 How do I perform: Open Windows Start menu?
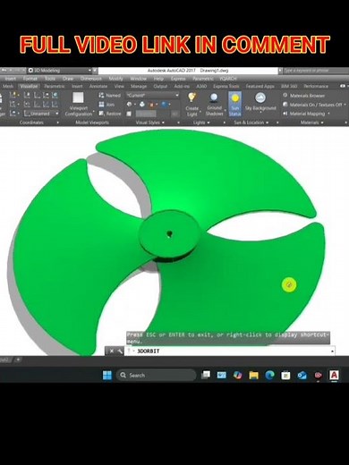coord(107,375)
